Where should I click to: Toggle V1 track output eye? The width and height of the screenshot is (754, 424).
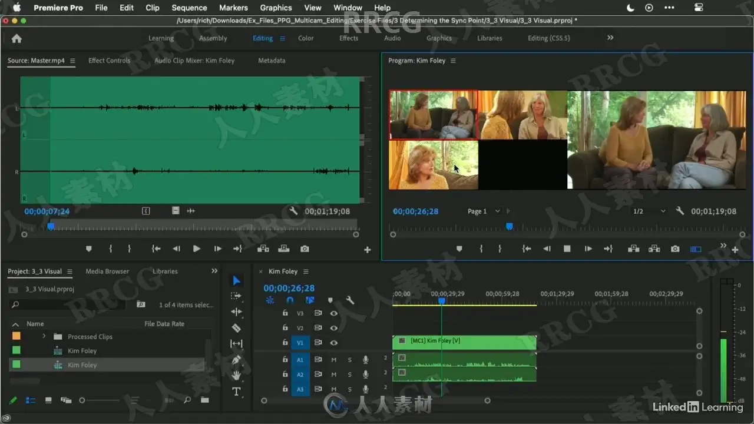pyautogui.click(x=333, y=343)
